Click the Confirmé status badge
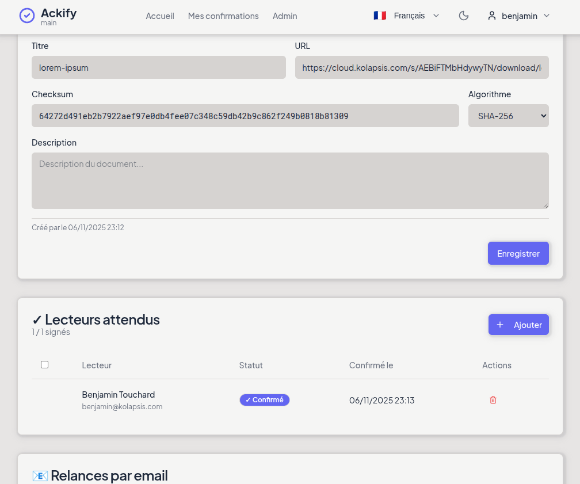Screen dimensions: 580x484 pyautogui.click(x=265, y=400)
